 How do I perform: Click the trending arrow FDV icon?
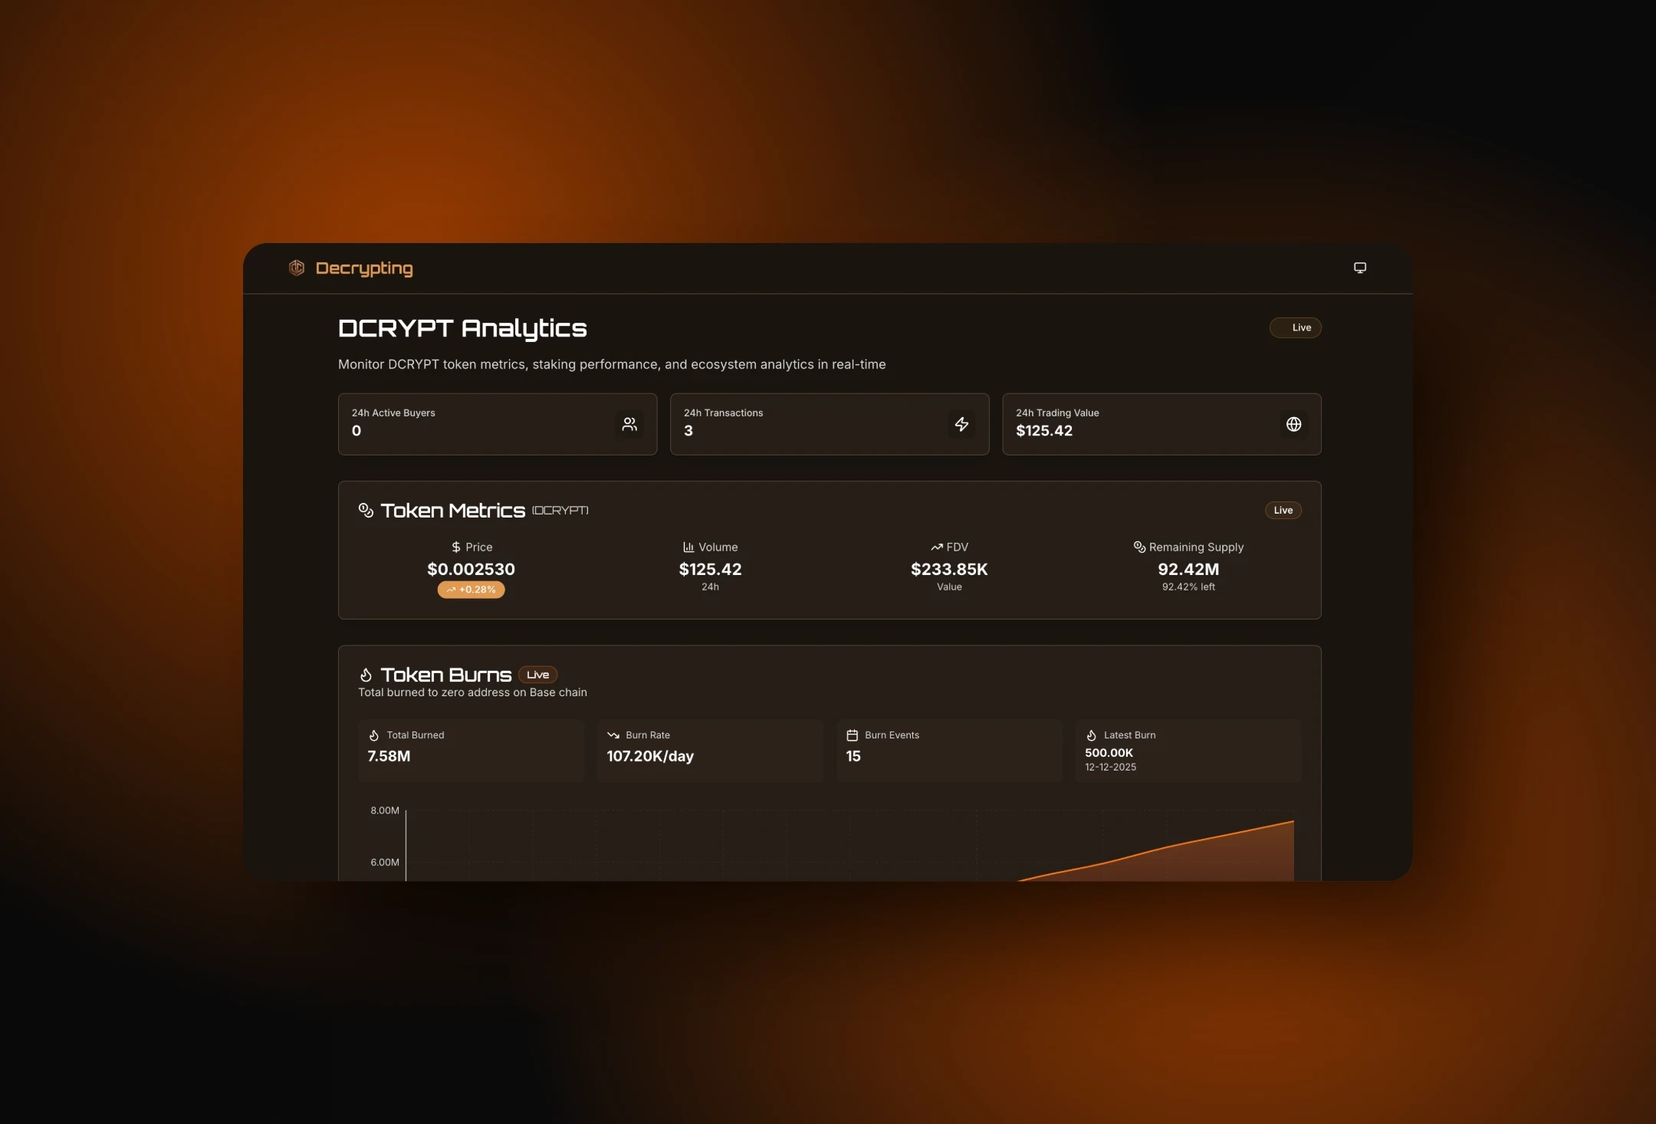[x=936, y=547]
